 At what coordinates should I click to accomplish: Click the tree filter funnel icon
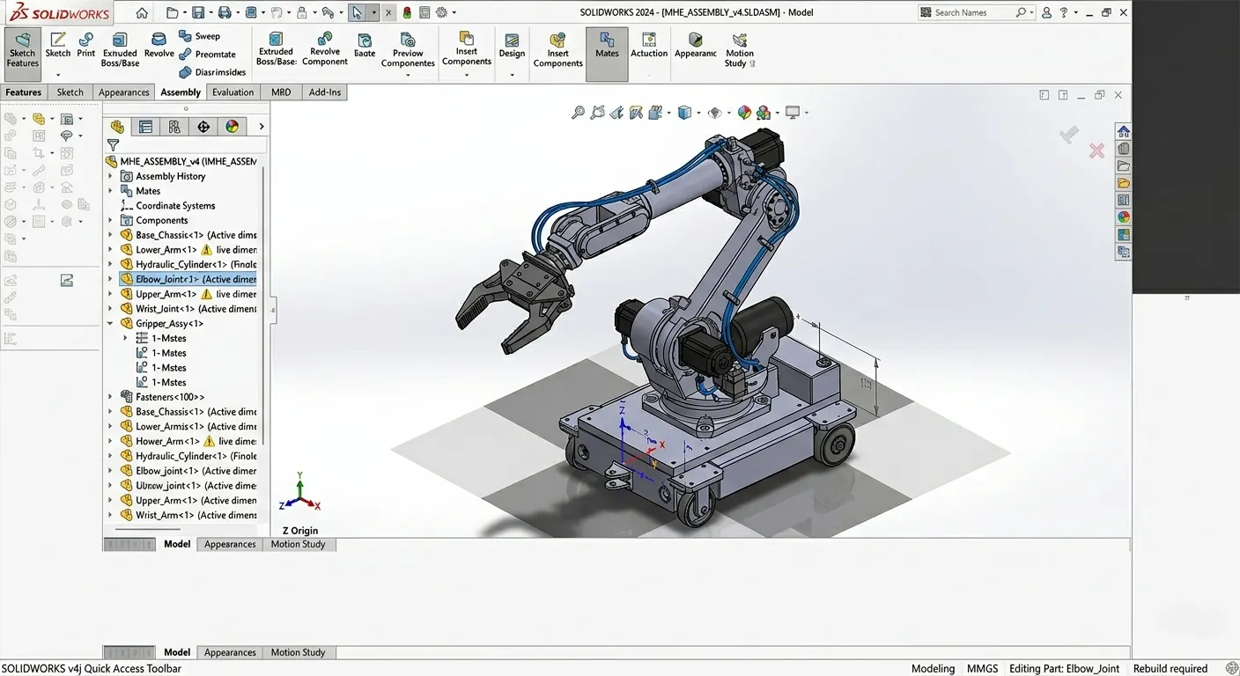113,145
